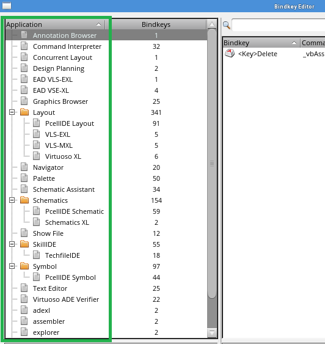Click the Schematics folder icon
Screen dimensions: 325x344
tap(24, 200)
